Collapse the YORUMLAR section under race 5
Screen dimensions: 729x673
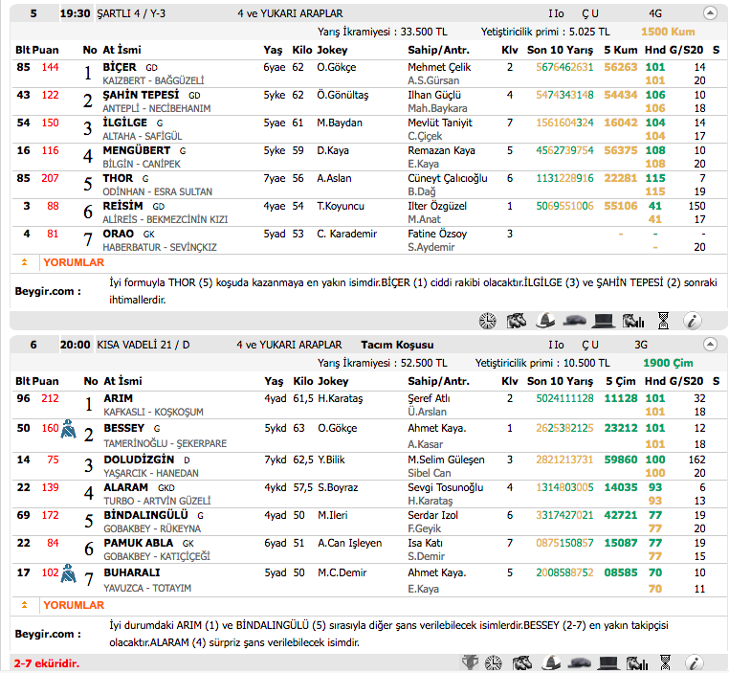point(24,262)
